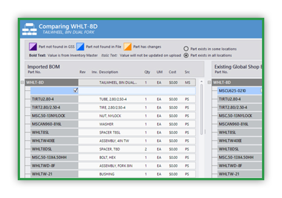
Task: Select Part exists in some locations radio
Action: pyautogui.click(x=186, y=49)
